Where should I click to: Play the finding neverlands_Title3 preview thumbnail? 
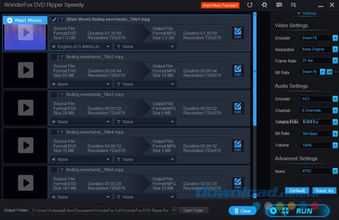tap(24, 108)
